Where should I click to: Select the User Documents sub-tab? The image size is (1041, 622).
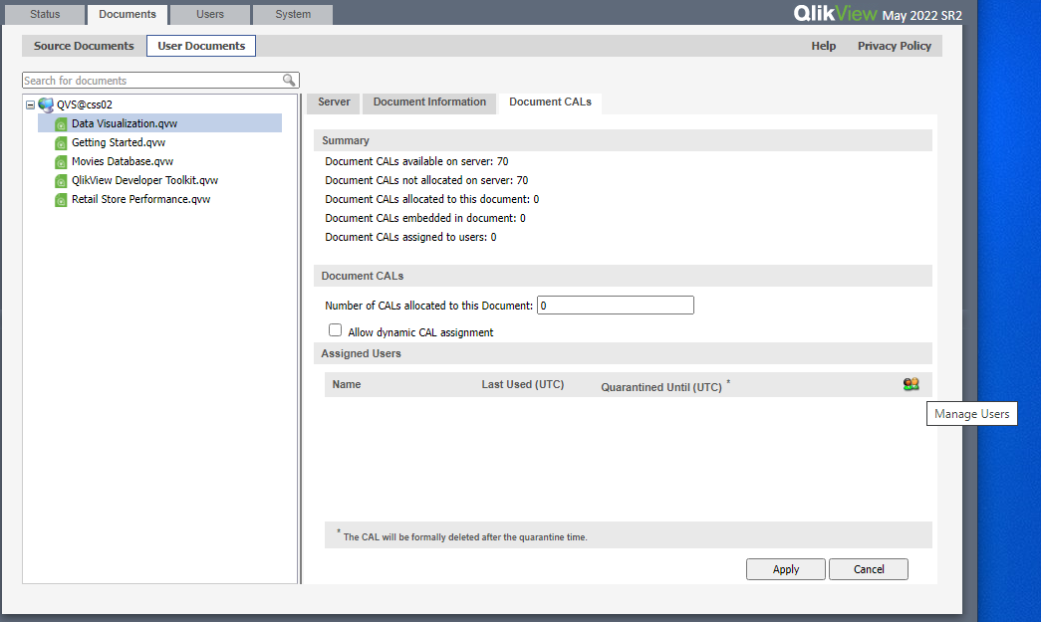(x=201, y=46)
